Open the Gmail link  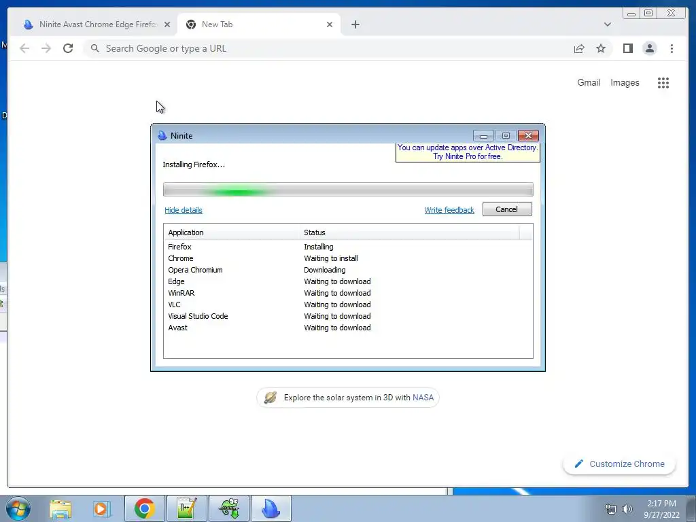coord(589,82)
